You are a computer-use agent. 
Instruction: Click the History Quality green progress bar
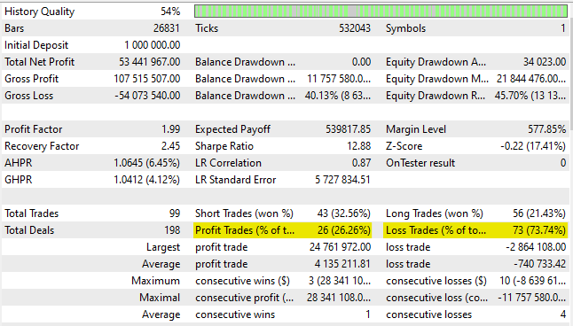click(381, 12)
